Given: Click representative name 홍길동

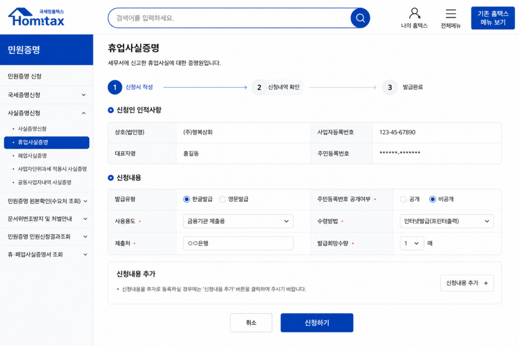Looking at the screenshot, I should (191, 153).
